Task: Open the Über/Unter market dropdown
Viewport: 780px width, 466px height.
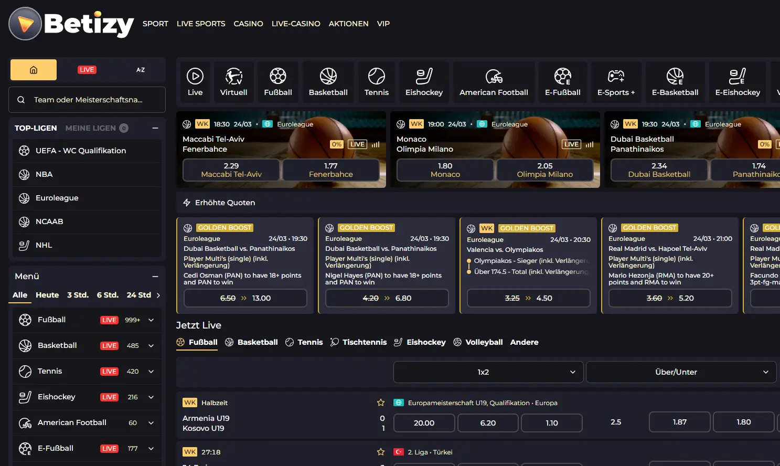Action: 681,372
